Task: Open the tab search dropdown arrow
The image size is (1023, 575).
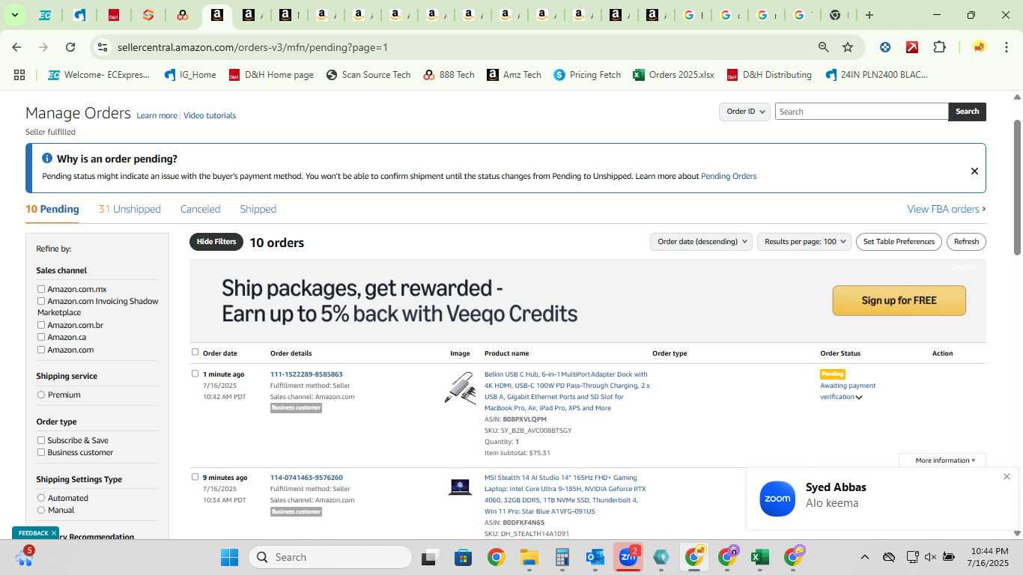Action: click(x=14, y=15)
